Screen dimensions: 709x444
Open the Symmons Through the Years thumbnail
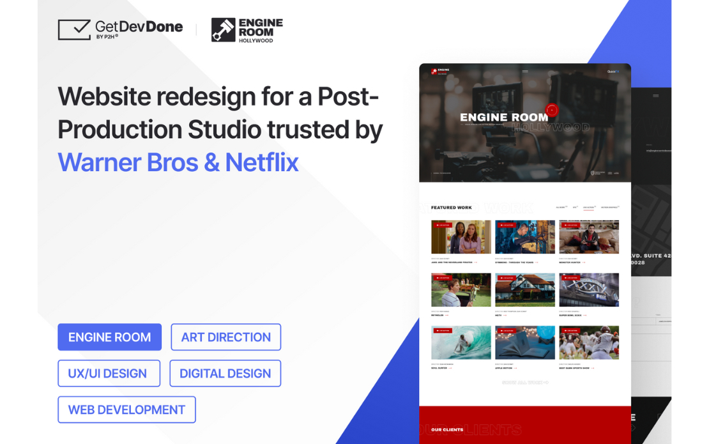[x=525, y=237]
